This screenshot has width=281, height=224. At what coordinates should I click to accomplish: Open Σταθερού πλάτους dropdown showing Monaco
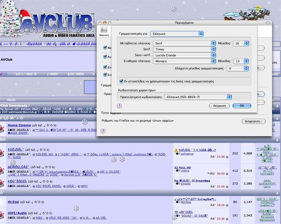click(184, 61)
